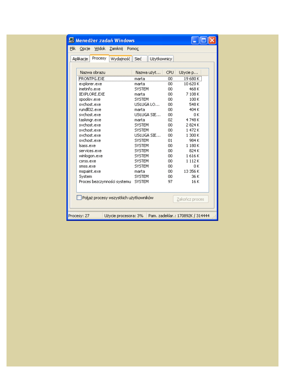
Task: Switch to the Użytkownicy tab
Action: point(161,59)
